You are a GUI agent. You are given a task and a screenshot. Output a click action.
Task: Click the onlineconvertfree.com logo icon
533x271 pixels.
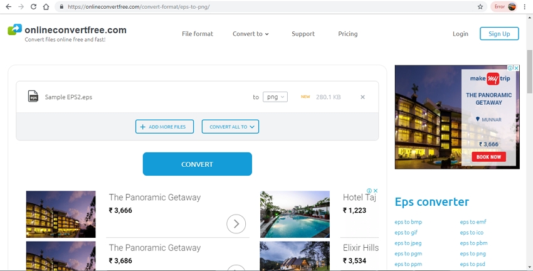click(x=14, y=29)
